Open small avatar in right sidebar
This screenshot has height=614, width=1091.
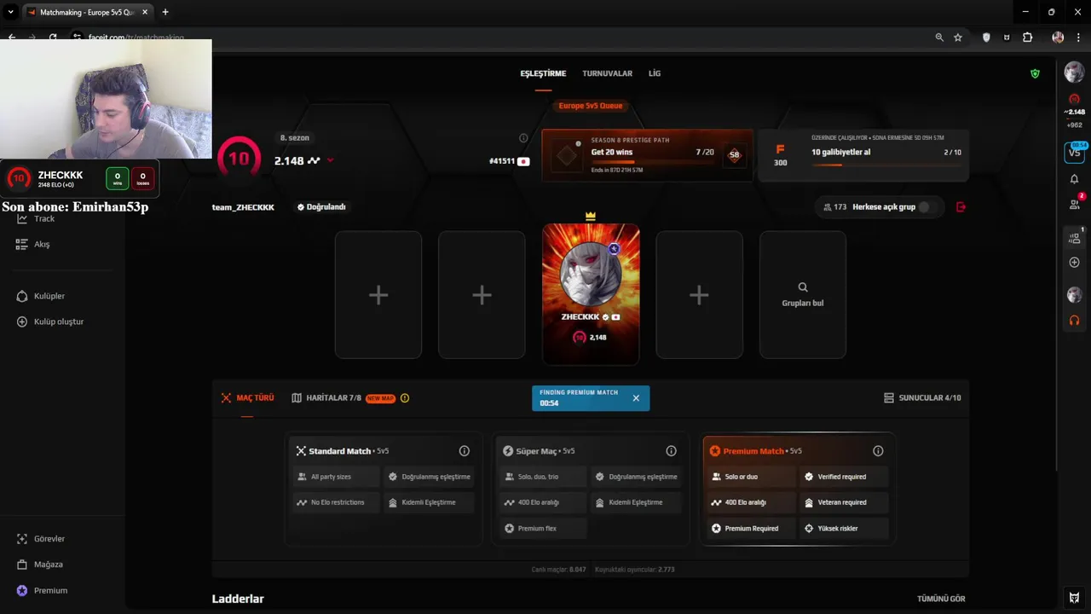1074,294
